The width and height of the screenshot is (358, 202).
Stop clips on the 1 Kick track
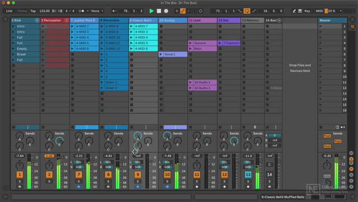click(x=13, y=127)
